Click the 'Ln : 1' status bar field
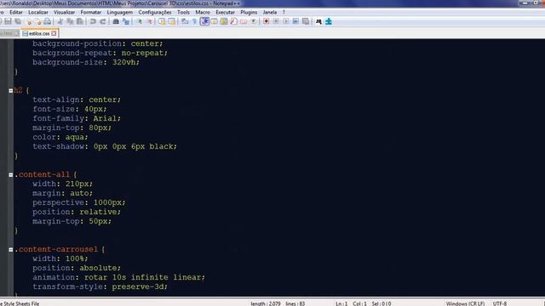Image resolution: width=545 pixels, height=306 pixels. click(341, 303)
